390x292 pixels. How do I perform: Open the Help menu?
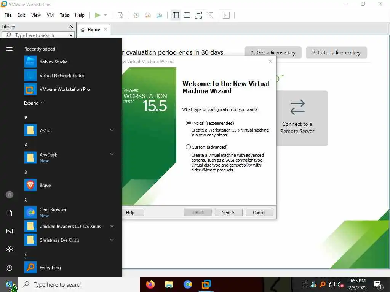(80, 15)
